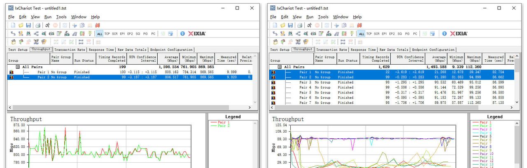This screenshot has width=527, height=168.
Task: Open the Run menu in right window
Action: click(310, 17)
